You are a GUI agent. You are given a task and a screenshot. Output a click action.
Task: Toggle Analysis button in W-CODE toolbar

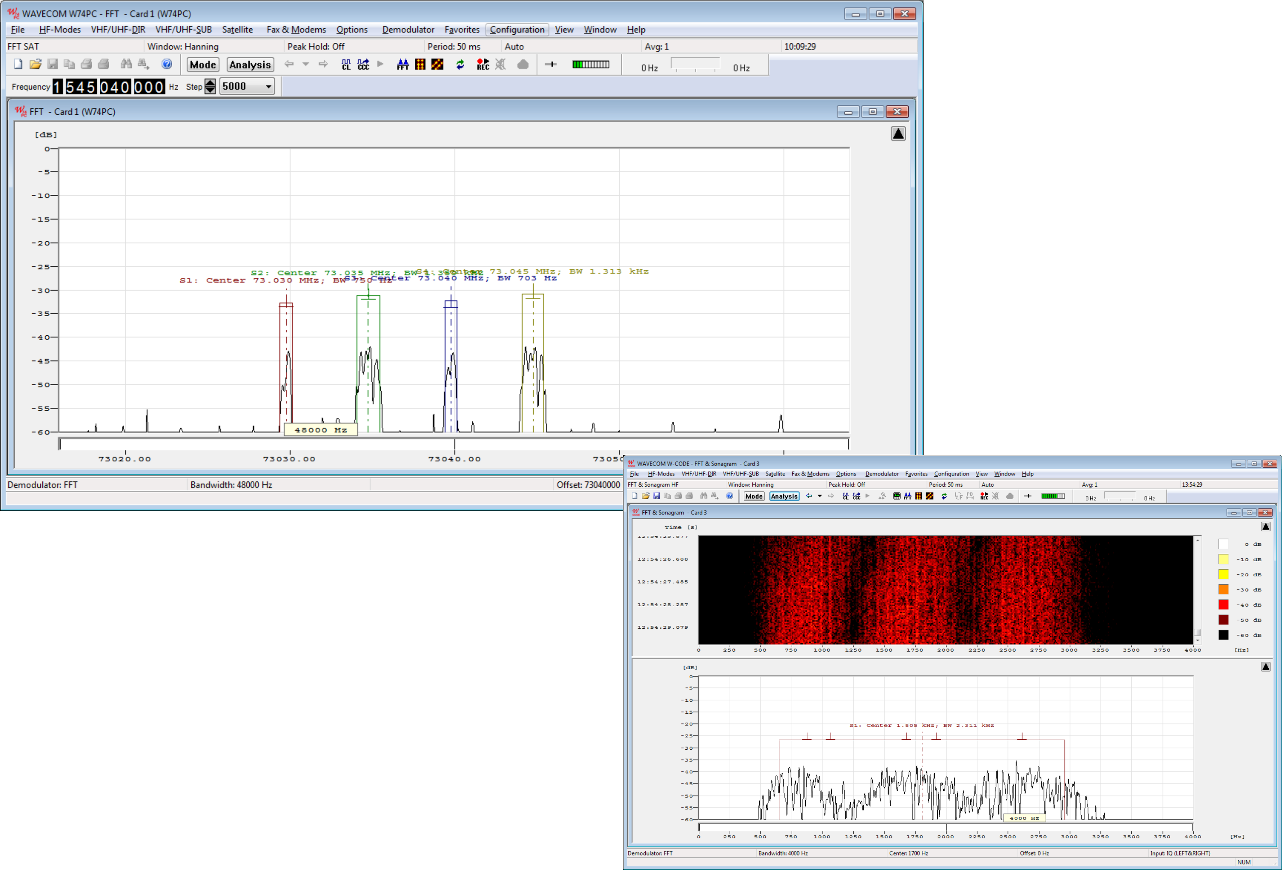pyautogui.click(x=784, y=496)
